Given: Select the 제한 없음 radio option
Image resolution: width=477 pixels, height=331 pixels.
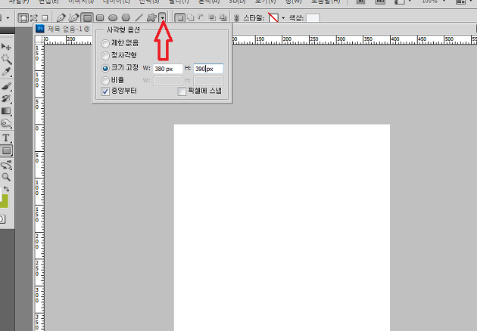Looking at the screenshot, I should pos(105,43).
